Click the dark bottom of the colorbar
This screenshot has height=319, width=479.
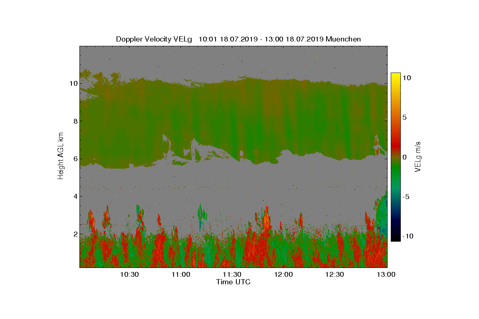[396, 239]
